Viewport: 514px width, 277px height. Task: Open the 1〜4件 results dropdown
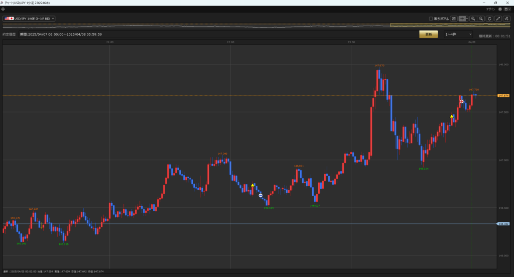[x=458, y=34]
